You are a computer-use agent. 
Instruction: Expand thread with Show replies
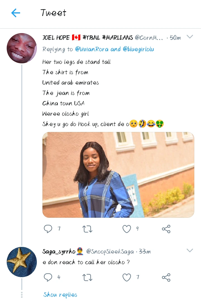[60, 295]
